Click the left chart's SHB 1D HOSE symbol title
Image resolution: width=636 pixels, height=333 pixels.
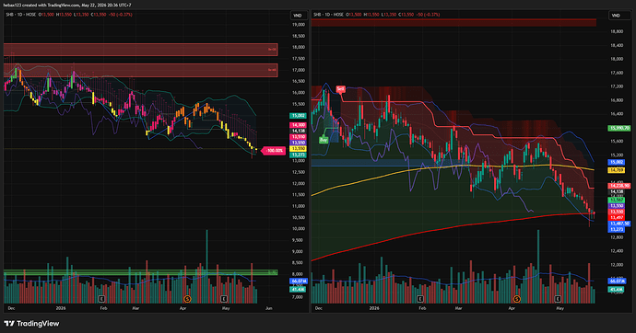pyautogui.click(x=20, y=15)
